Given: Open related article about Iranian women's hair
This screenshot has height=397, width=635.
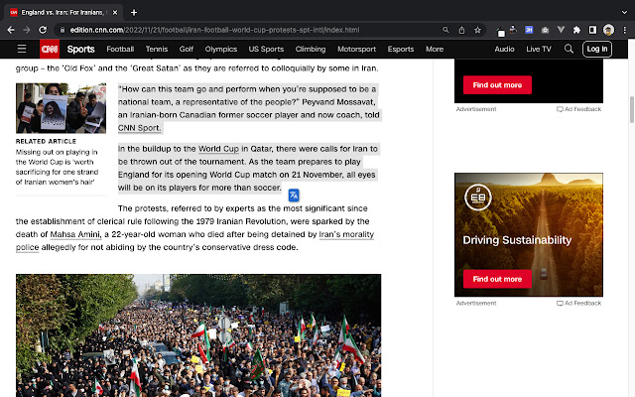Looking at the screenshot, I should (57, 167).
